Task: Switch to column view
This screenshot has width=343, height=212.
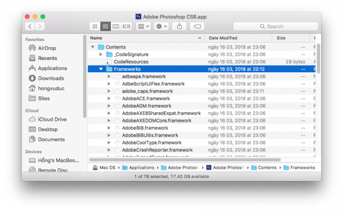Action: pyautogui.click(x=115, y=26)
